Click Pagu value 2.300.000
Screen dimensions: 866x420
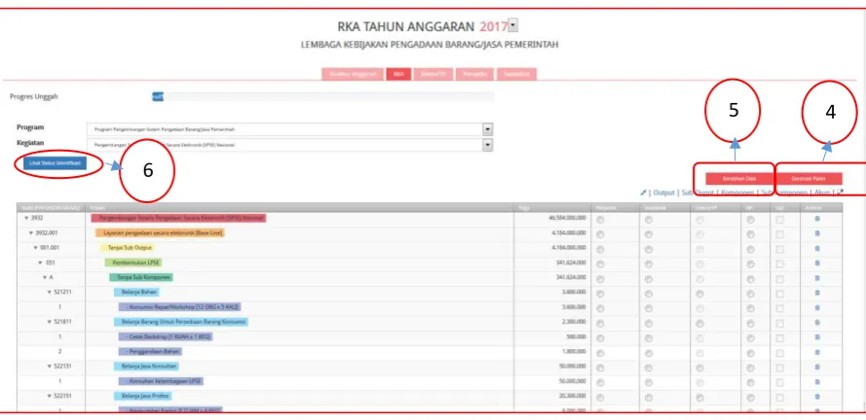click(x=572, y=322)
